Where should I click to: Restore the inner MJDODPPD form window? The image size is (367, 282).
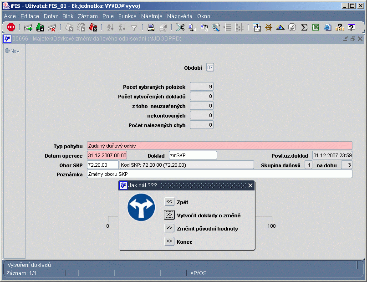point(353,39)
